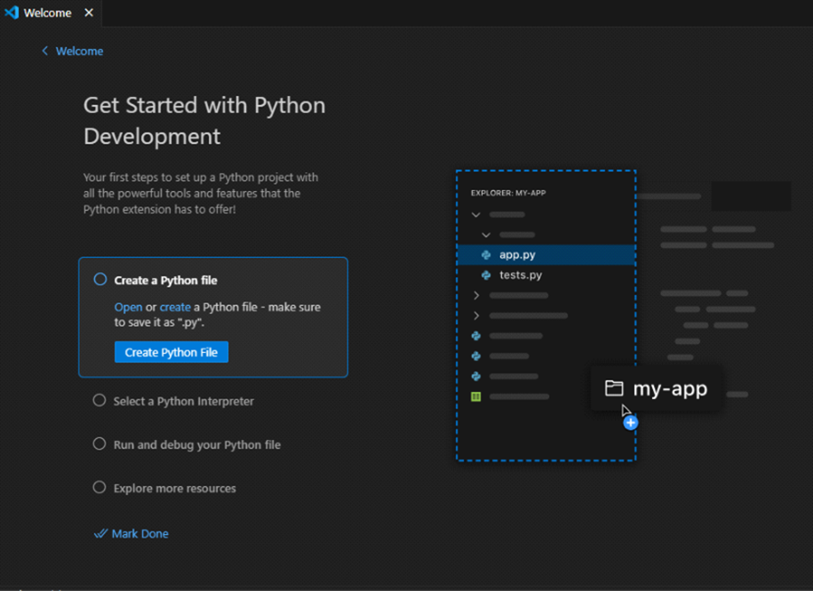This screenshot has height=591, width=813.
Task: Click the double-checkmark icon beside Mark Done
Action: (100, 534)
